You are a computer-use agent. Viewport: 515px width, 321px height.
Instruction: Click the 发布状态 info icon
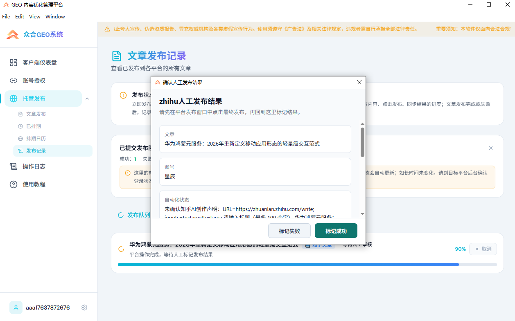click(x=123, y=95)
